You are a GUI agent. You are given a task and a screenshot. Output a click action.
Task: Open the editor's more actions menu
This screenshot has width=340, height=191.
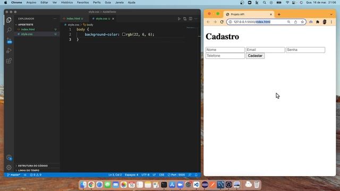point(196,19)
